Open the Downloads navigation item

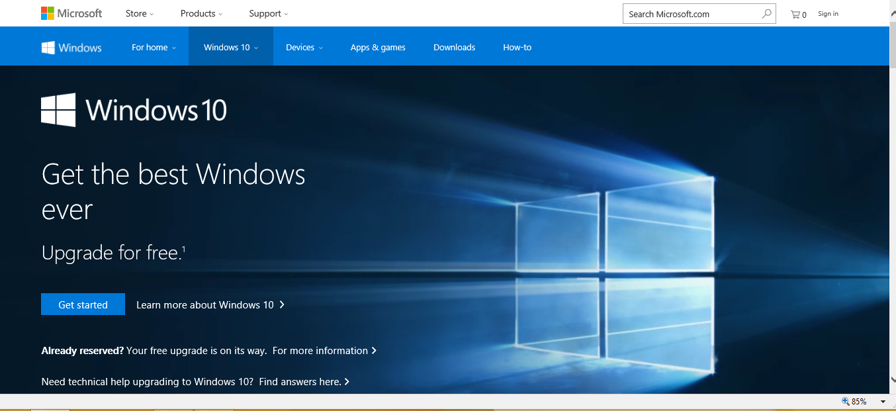[454, 47]
